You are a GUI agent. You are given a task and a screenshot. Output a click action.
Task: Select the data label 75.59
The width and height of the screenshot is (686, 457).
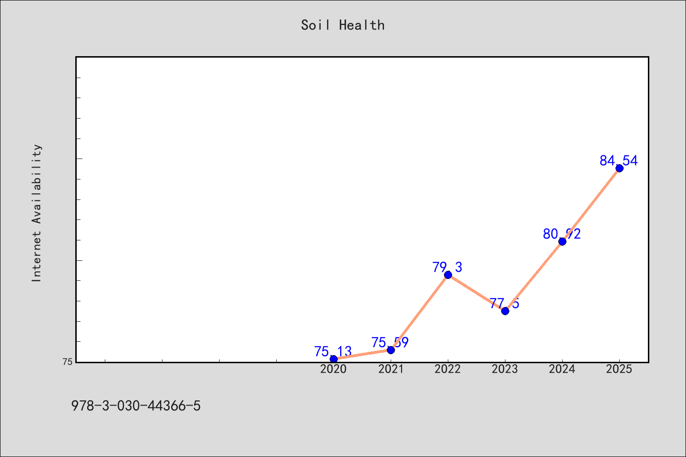point(390,343)
